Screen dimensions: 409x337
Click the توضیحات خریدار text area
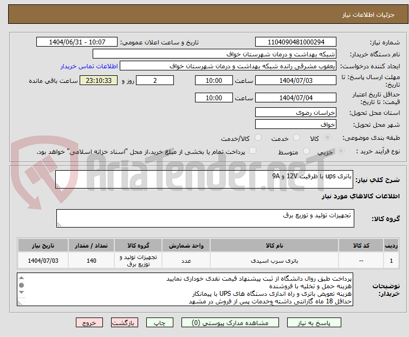[x=185, y=289]
